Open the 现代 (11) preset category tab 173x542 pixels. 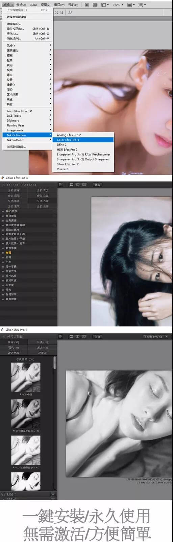14,348
